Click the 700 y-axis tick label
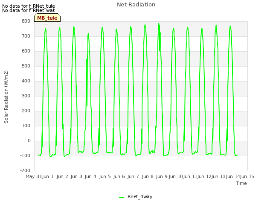This screenshot has height=205, width=273. pos(26,36)
